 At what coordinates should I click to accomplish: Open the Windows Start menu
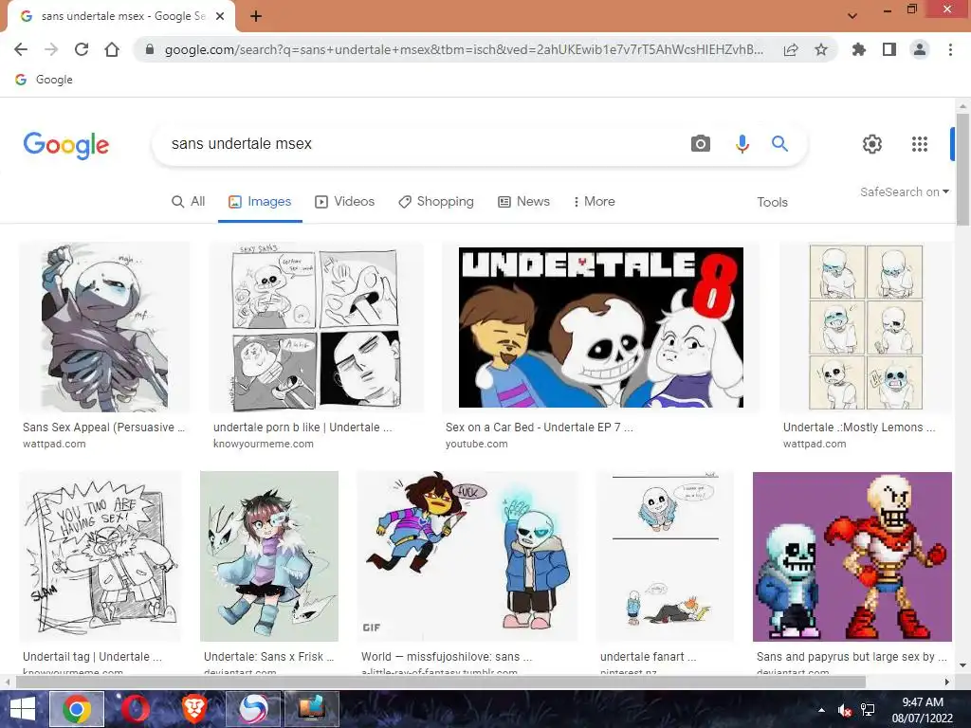click(x=23, y=709)
